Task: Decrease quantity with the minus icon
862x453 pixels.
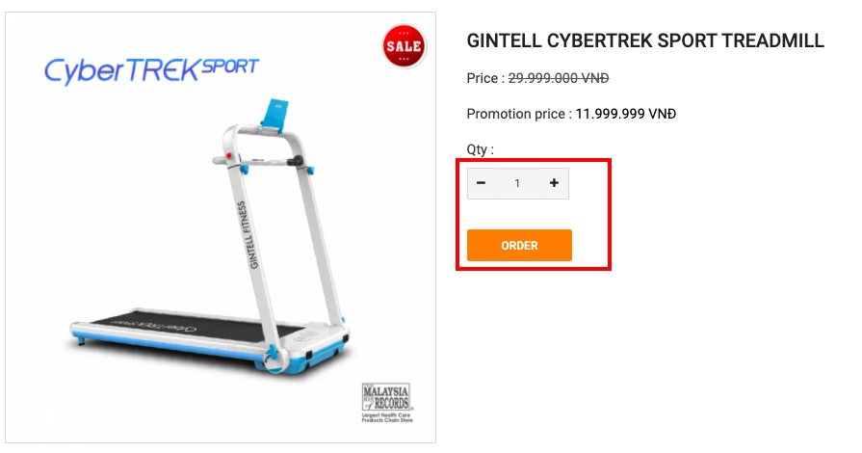Action: tap(481, 183)
